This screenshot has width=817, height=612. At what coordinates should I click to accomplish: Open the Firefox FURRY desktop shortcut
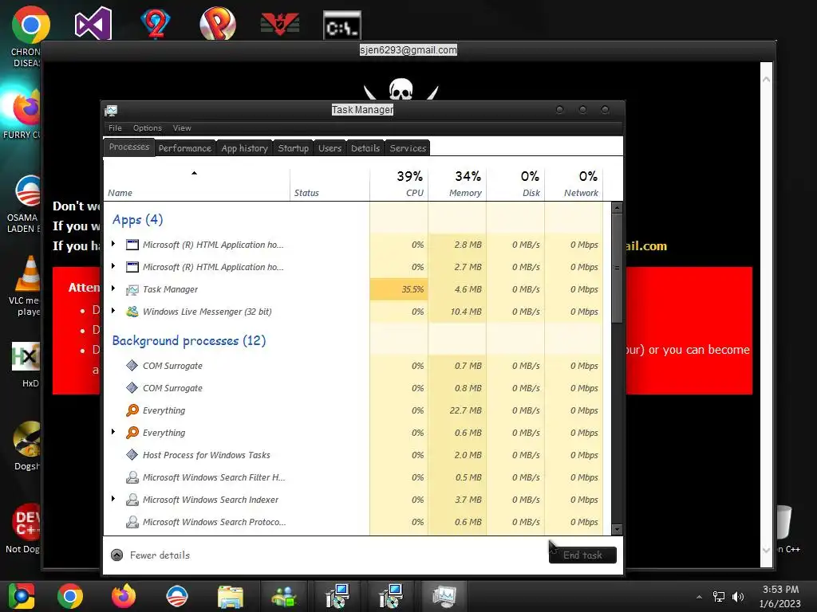tap(26, 108)
